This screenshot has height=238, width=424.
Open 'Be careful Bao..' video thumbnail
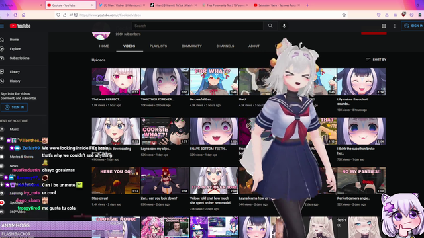214,81
